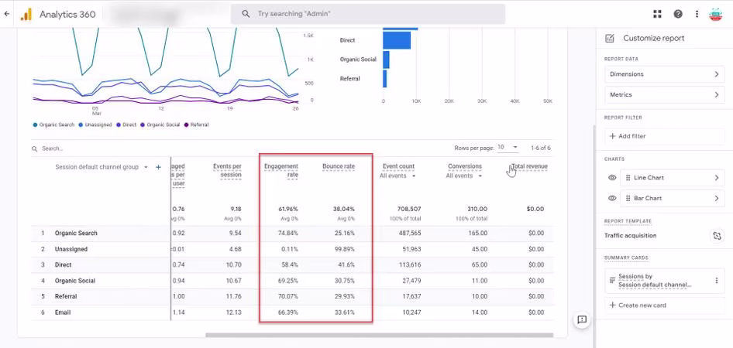Expand the Dimensions section

point(664,74)
